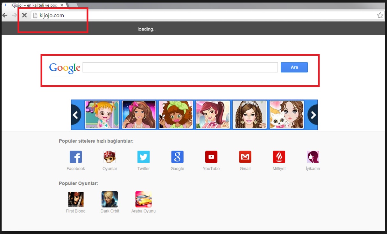Show next games with right carousel arrow
This screenshot has width=387, height=234.
click(313, 115)
